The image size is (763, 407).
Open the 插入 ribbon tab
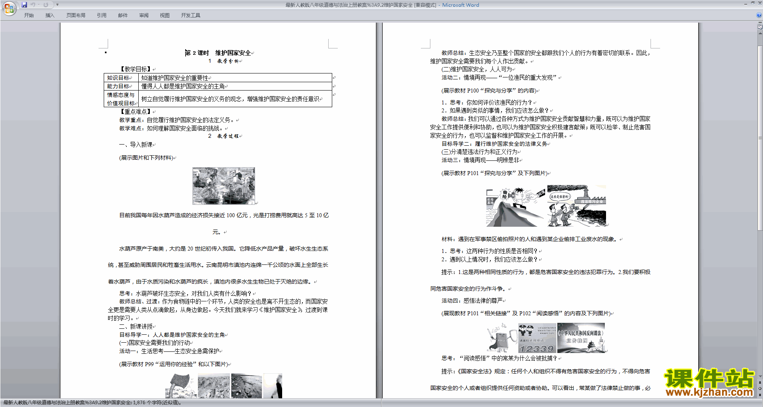[x=50, y=15]
